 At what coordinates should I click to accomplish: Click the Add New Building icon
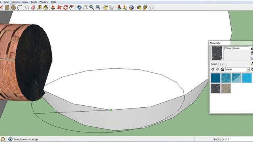tap(119, 7)
